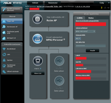Viewport: 111px width, 103px height.
Task: Click the Odhlásit logout button
Action: click(x=35, y=3)
